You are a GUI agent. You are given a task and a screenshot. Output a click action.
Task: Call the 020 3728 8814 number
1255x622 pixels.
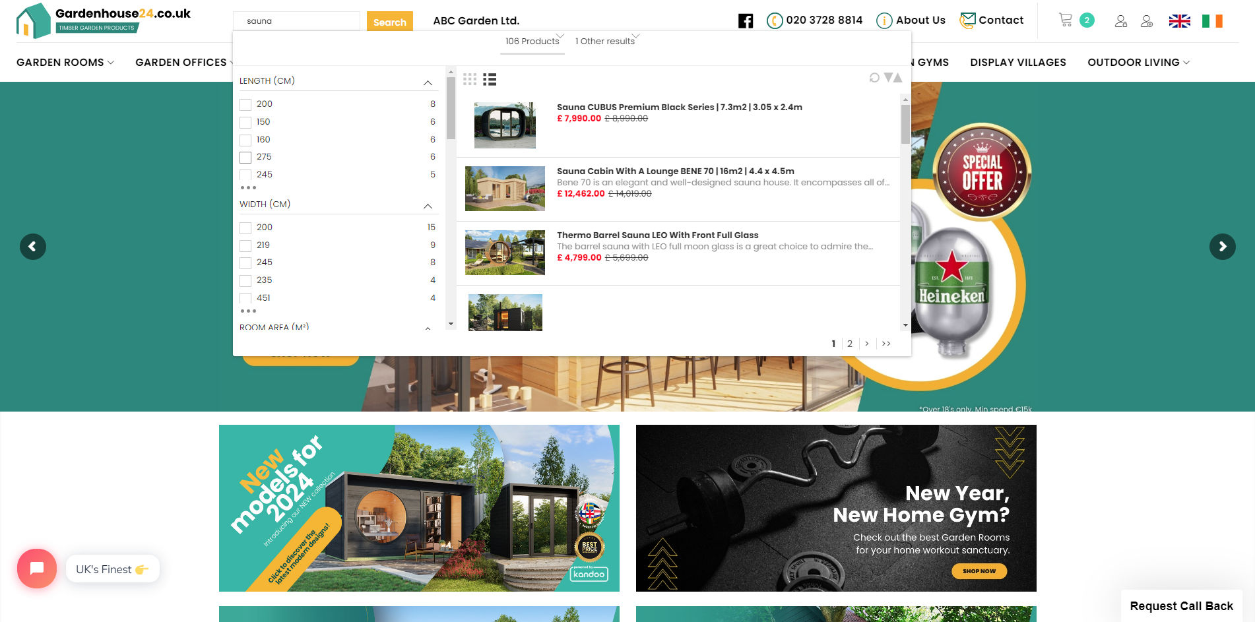click(824, 20)
